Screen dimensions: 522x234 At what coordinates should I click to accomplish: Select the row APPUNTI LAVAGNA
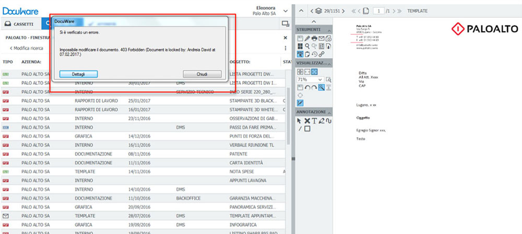click(143, 180)
